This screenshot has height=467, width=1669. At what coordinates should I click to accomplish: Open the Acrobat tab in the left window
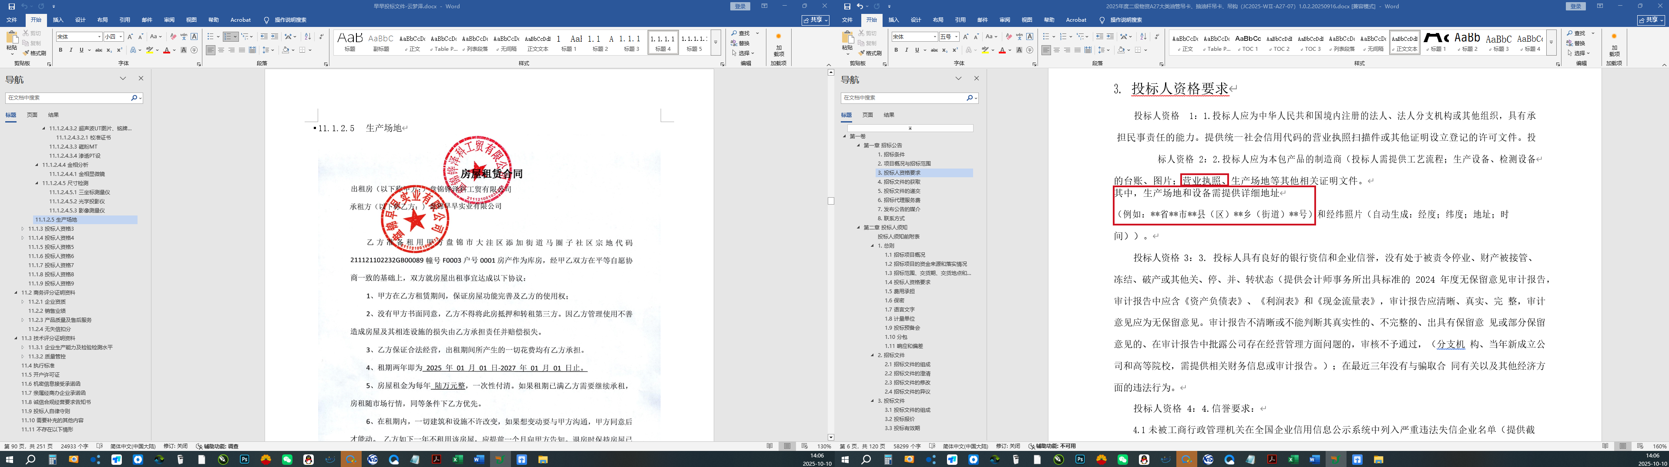pos(240,20)
